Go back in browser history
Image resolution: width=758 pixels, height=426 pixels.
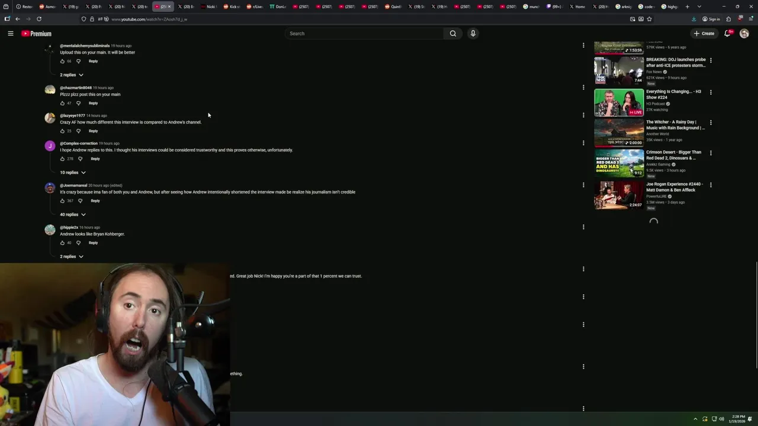click(x=17, y=19)
